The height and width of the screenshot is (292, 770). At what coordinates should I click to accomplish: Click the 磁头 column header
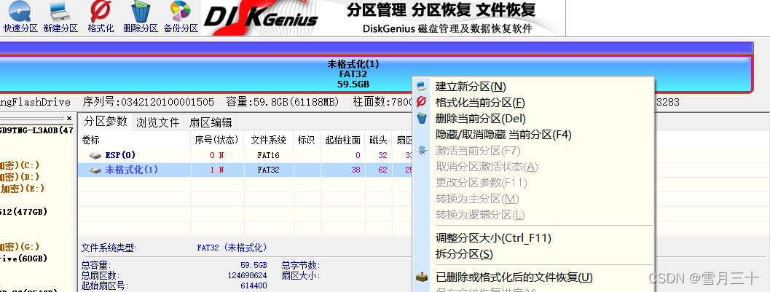pos(379,140)
